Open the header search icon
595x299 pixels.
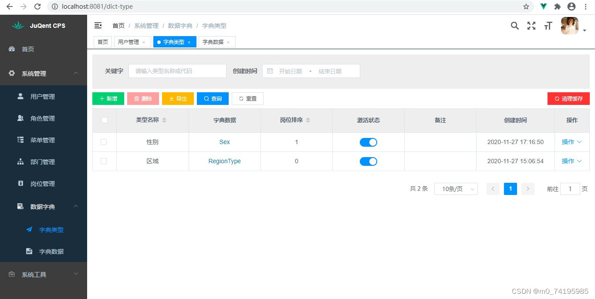pyautogui.click(x=515, y=26)
